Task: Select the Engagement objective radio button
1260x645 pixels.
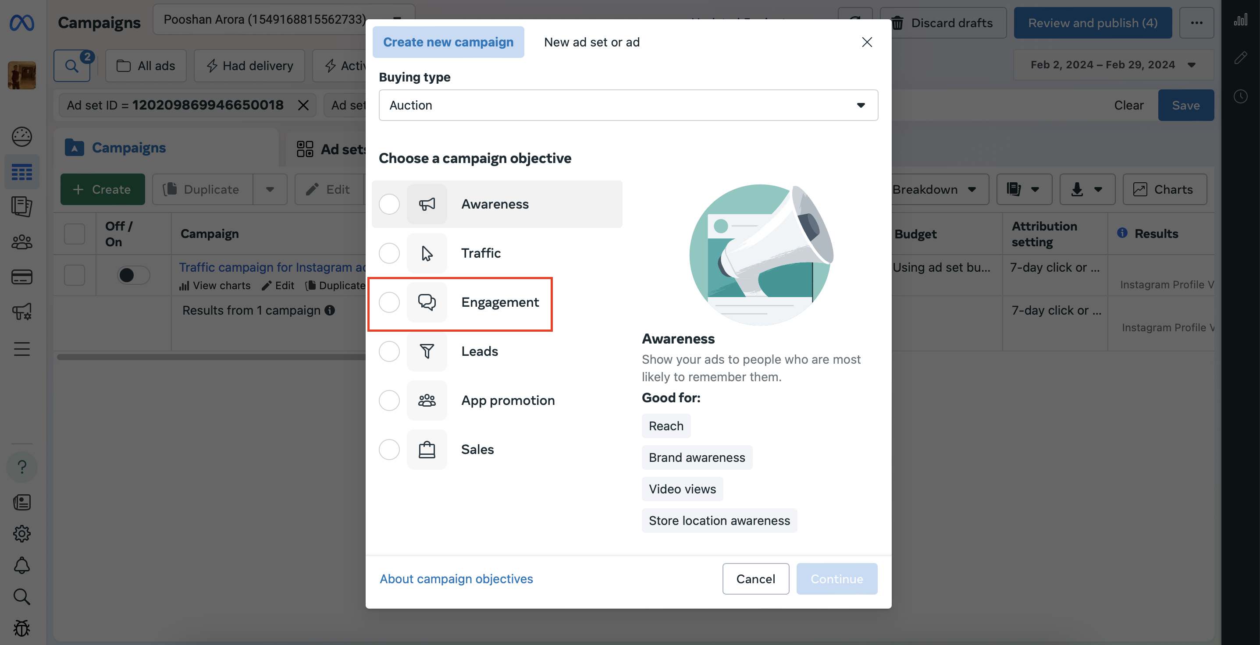Action: click(x=389, y=302)
